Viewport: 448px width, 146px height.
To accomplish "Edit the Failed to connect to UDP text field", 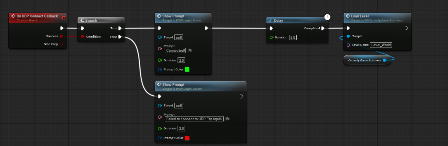I will point(194,119).
